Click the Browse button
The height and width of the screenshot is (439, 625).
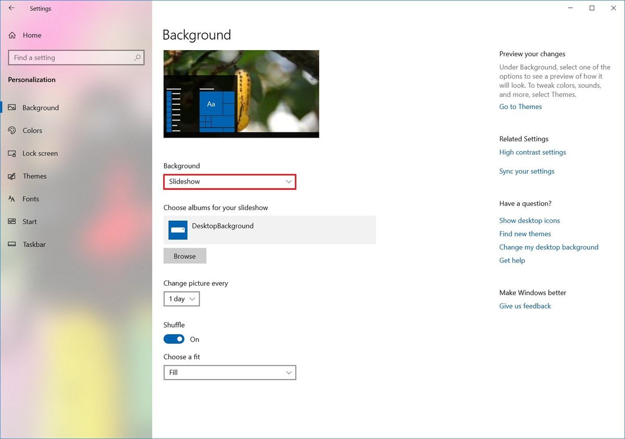click(x=185, y=255)
